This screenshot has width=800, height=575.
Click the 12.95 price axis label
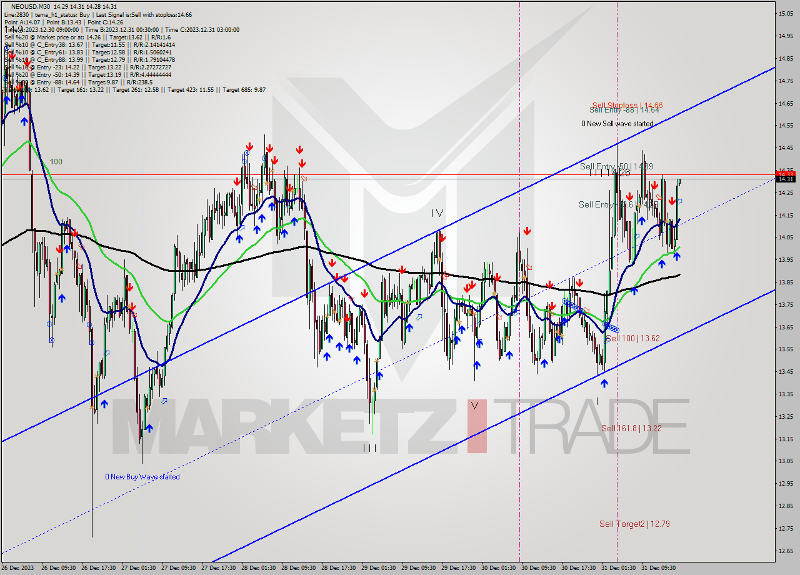click(x=786, y=483)
